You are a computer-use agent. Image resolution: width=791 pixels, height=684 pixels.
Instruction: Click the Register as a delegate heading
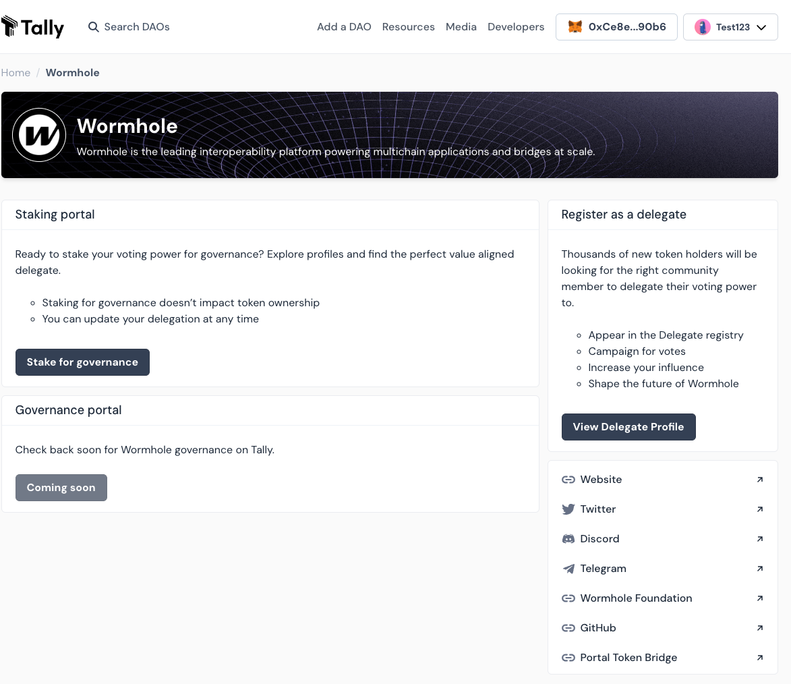[624, 215]
